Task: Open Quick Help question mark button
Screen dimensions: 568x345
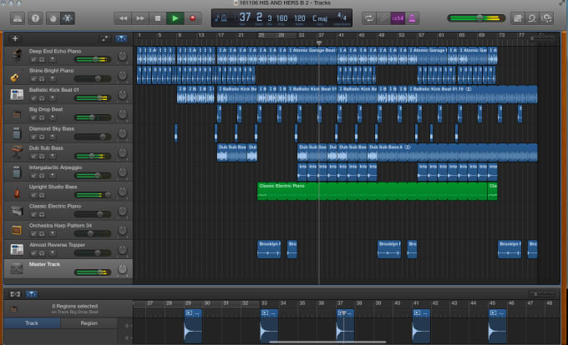Action: (x=35, y=18)
